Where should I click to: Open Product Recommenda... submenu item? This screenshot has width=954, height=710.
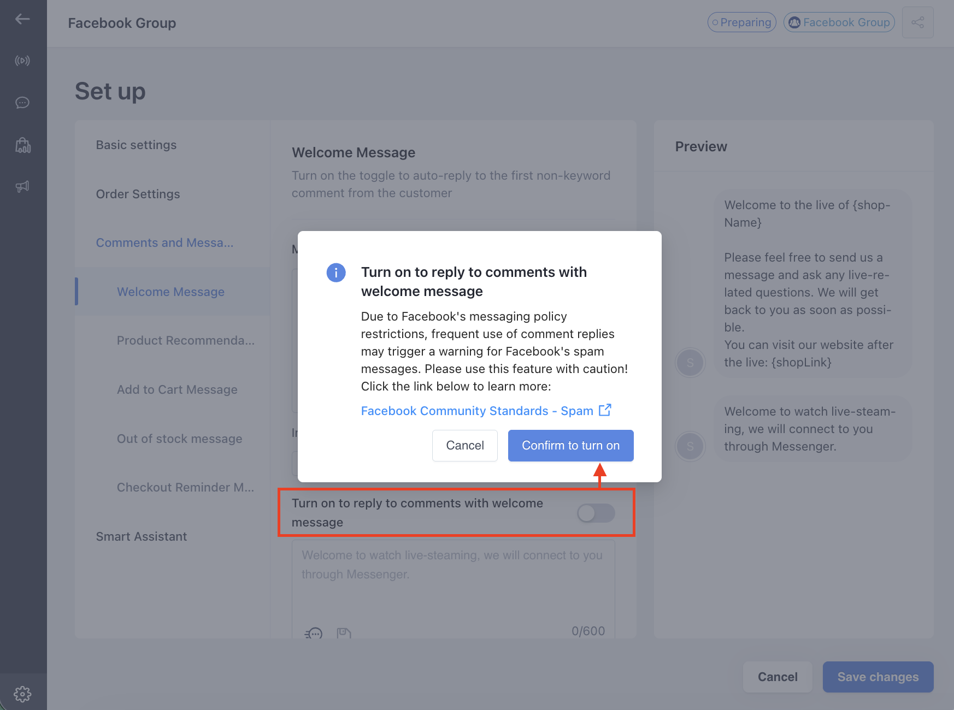(186, 340)
